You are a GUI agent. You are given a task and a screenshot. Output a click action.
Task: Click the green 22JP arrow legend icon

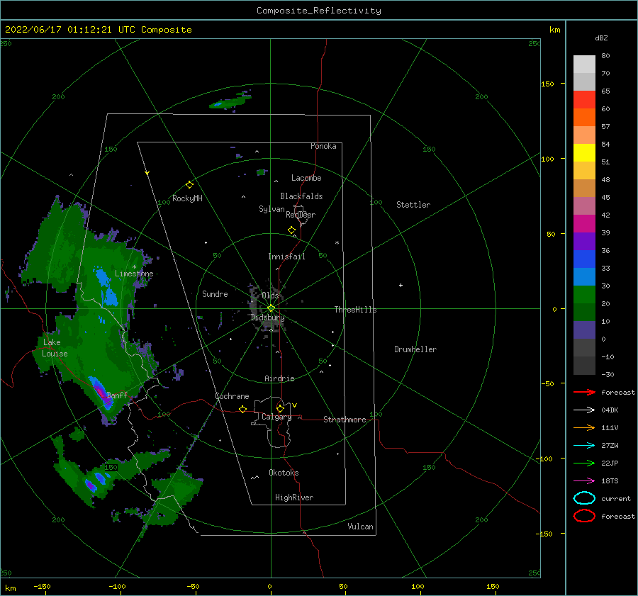click(x=584, y=463)
